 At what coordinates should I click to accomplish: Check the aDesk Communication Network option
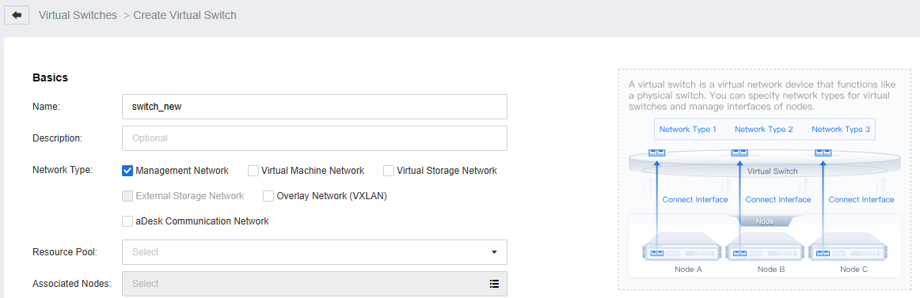coord(127,221)
